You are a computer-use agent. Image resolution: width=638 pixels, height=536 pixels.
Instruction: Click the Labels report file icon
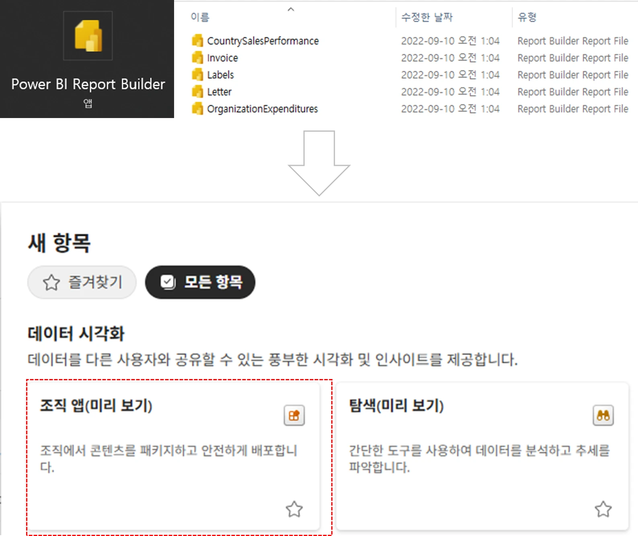click(197, 75)
